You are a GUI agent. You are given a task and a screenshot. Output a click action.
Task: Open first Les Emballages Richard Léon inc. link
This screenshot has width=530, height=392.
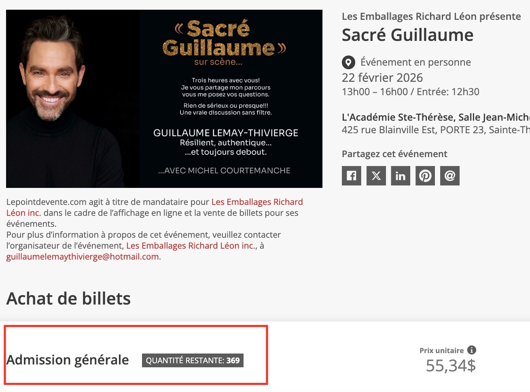155,207
